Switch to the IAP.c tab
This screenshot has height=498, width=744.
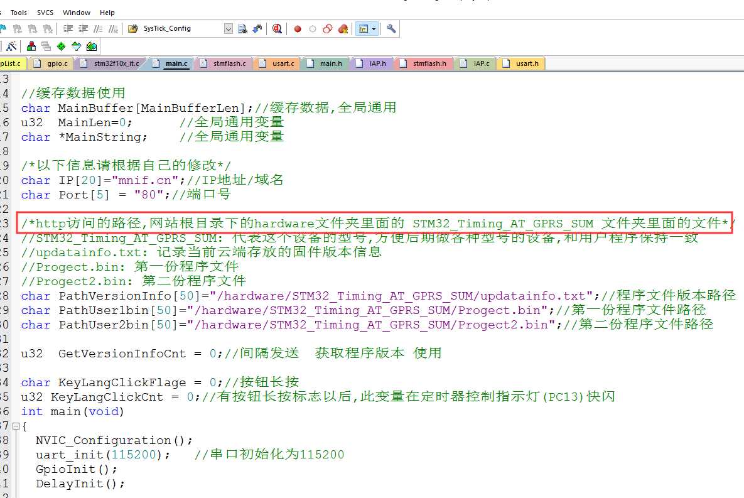475,63
